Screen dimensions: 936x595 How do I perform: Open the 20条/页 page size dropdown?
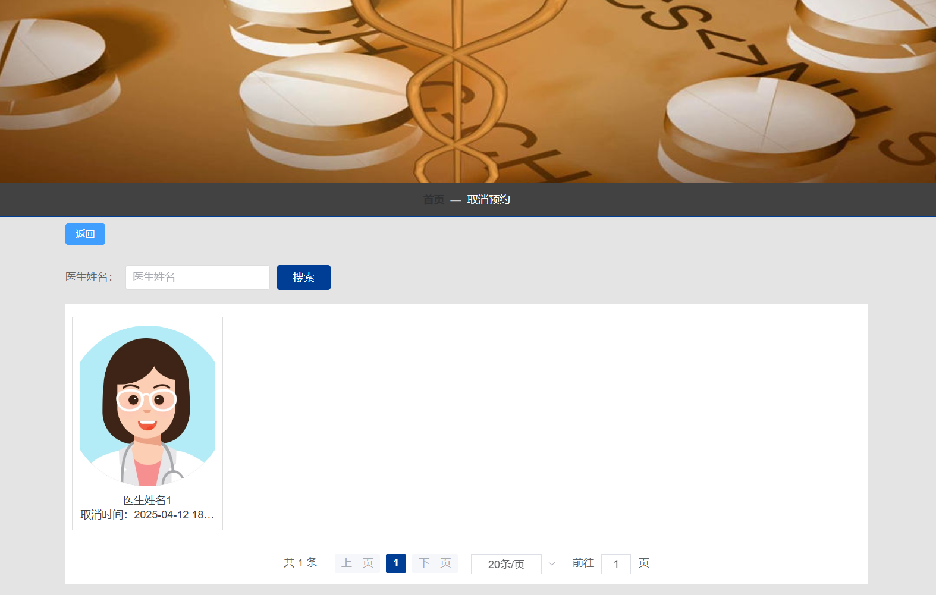(x=506, y=564)
